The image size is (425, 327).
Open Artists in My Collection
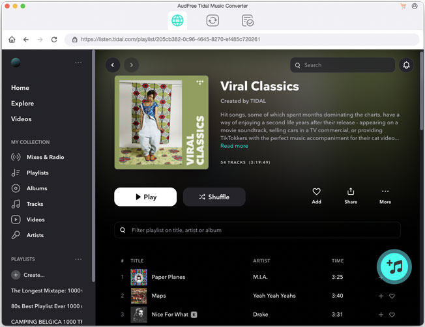[x=27, y=235]
